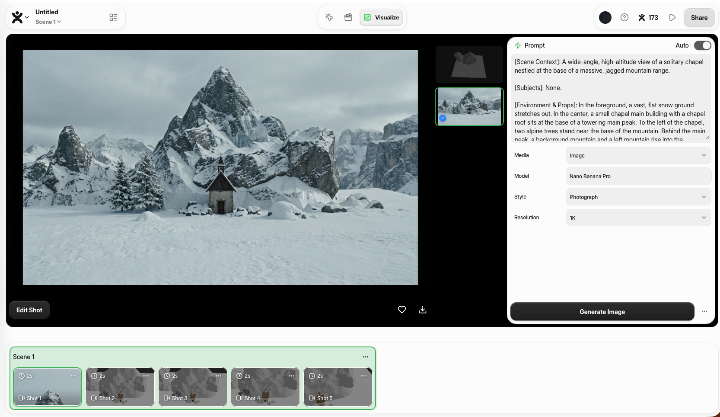The width and height of the screenshot is (720, 417).
Task: Open the help question mark icon
Action: 624,17
